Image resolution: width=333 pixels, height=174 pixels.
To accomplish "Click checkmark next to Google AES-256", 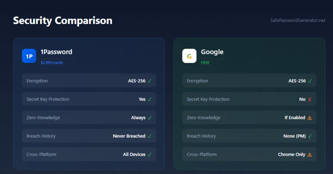I will (310, 81).
